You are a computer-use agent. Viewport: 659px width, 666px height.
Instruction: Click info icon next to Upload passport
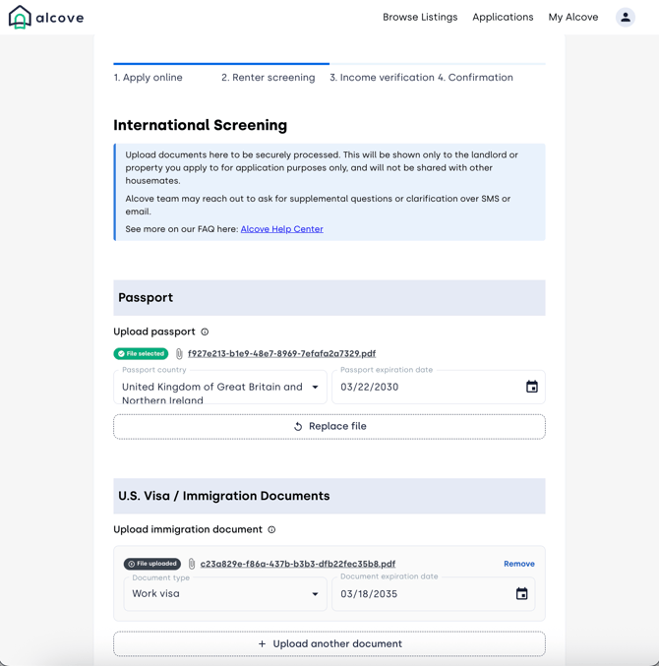pos(205,333)
